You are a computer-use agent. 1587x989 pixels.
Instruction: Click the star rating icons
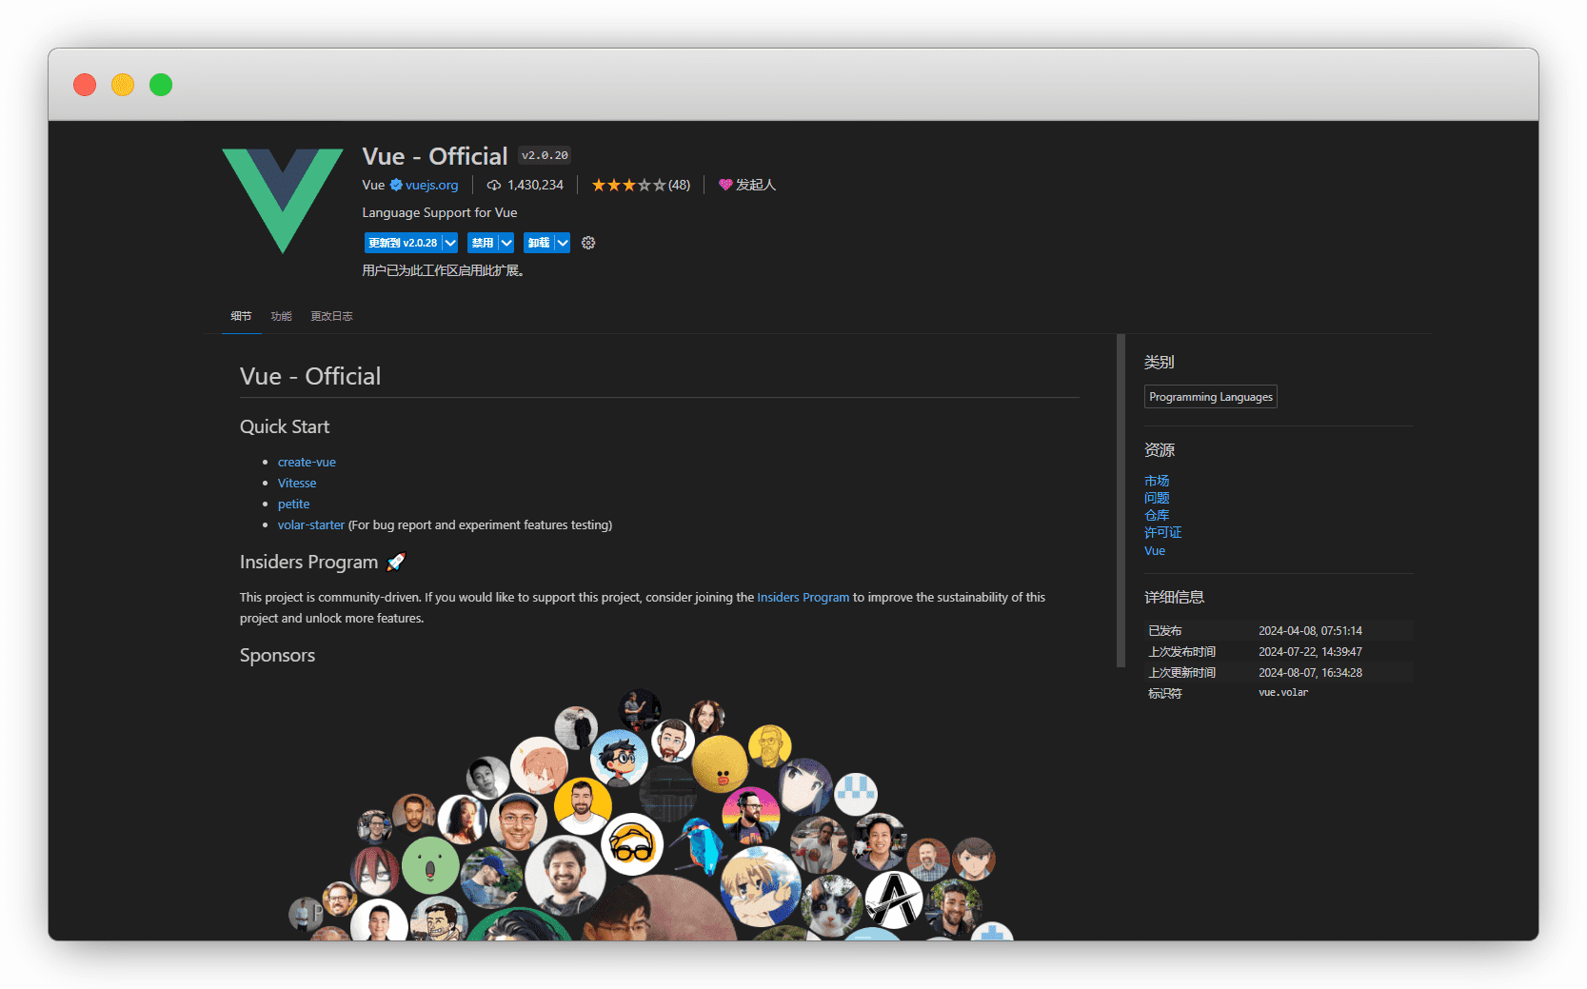pyautogui.click(x=628, y=185)
